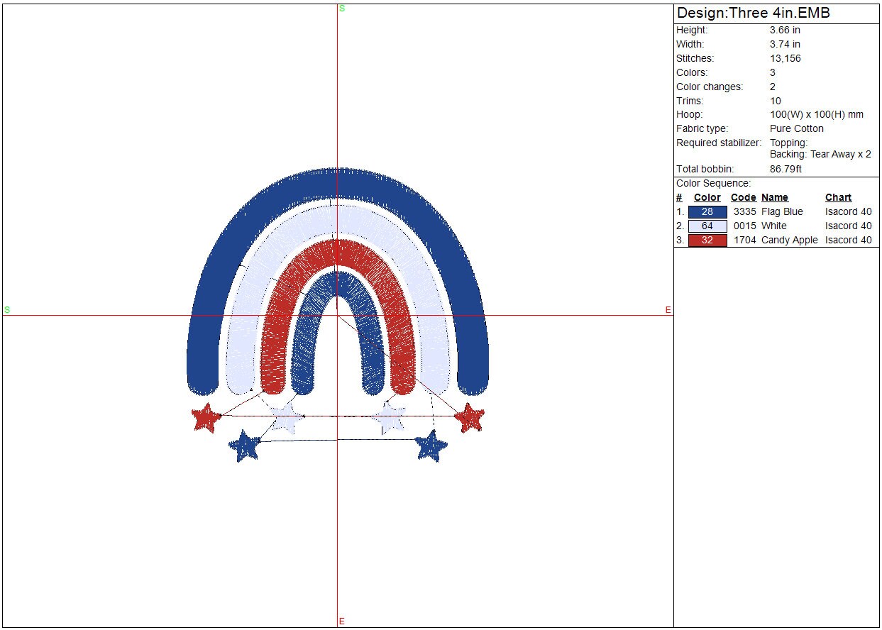
Task: Select the lower-right blue star
Action: (431, 446)
